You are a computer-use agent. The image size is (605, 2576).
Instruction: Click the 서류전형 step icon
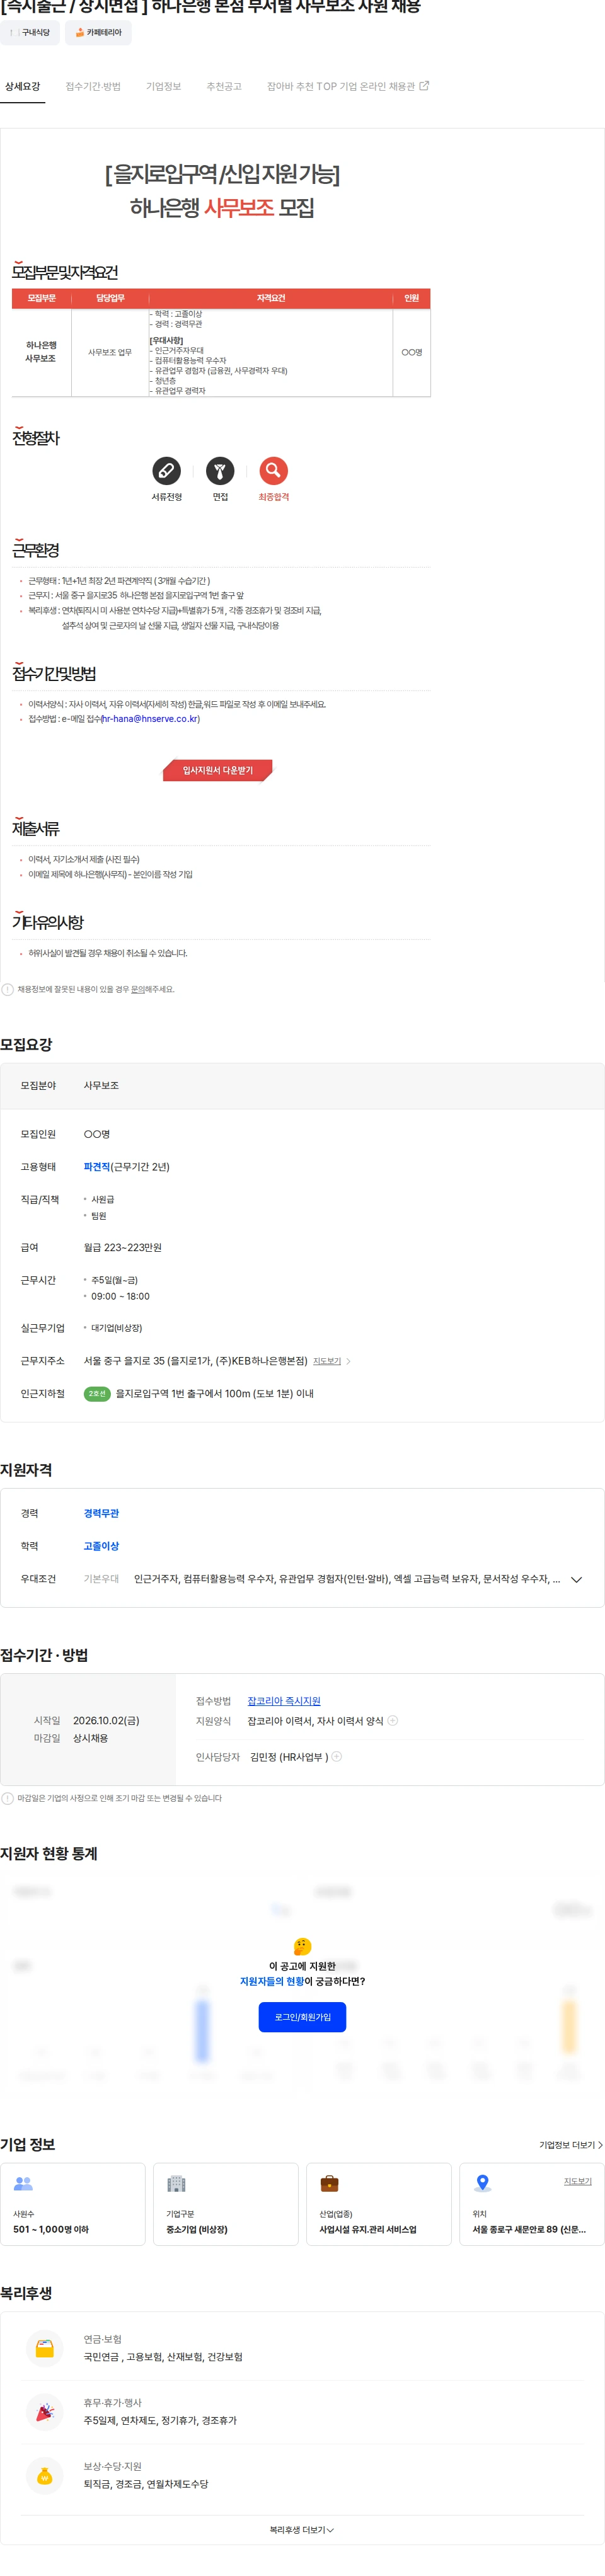point(166,470)
